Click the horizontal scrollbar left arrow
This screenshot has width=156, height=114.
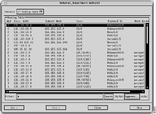pyautogui.click(x=7, y=91)
